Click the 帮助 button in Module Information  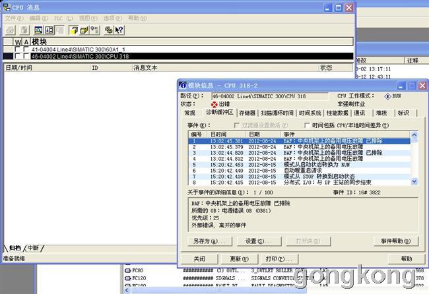(407, 259)
